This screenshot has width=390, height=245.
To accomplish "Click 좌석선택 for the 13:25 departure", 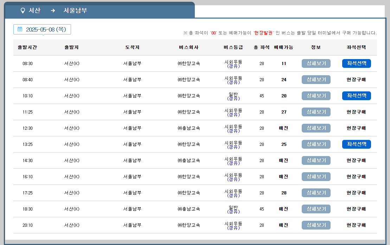I will tap(356, 144).
